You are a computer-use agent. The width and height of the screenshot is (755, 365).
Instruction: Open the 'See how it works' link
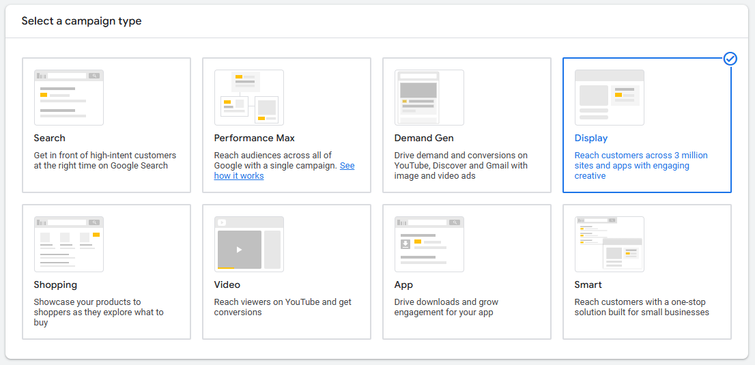[284, 171]
